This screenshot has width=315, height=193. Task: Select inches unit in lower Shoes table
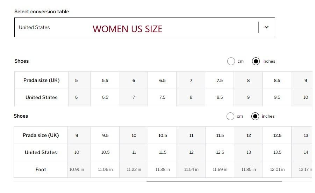tap(255, 116)
